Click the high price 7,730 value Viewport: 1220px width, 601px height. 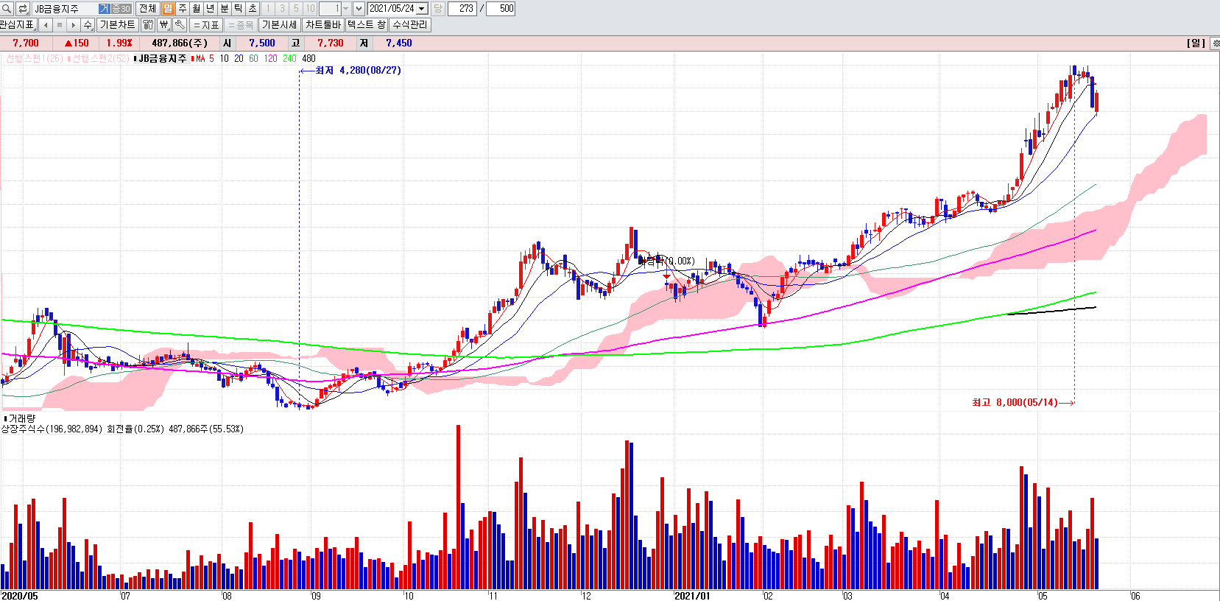(x=331, y=43)
